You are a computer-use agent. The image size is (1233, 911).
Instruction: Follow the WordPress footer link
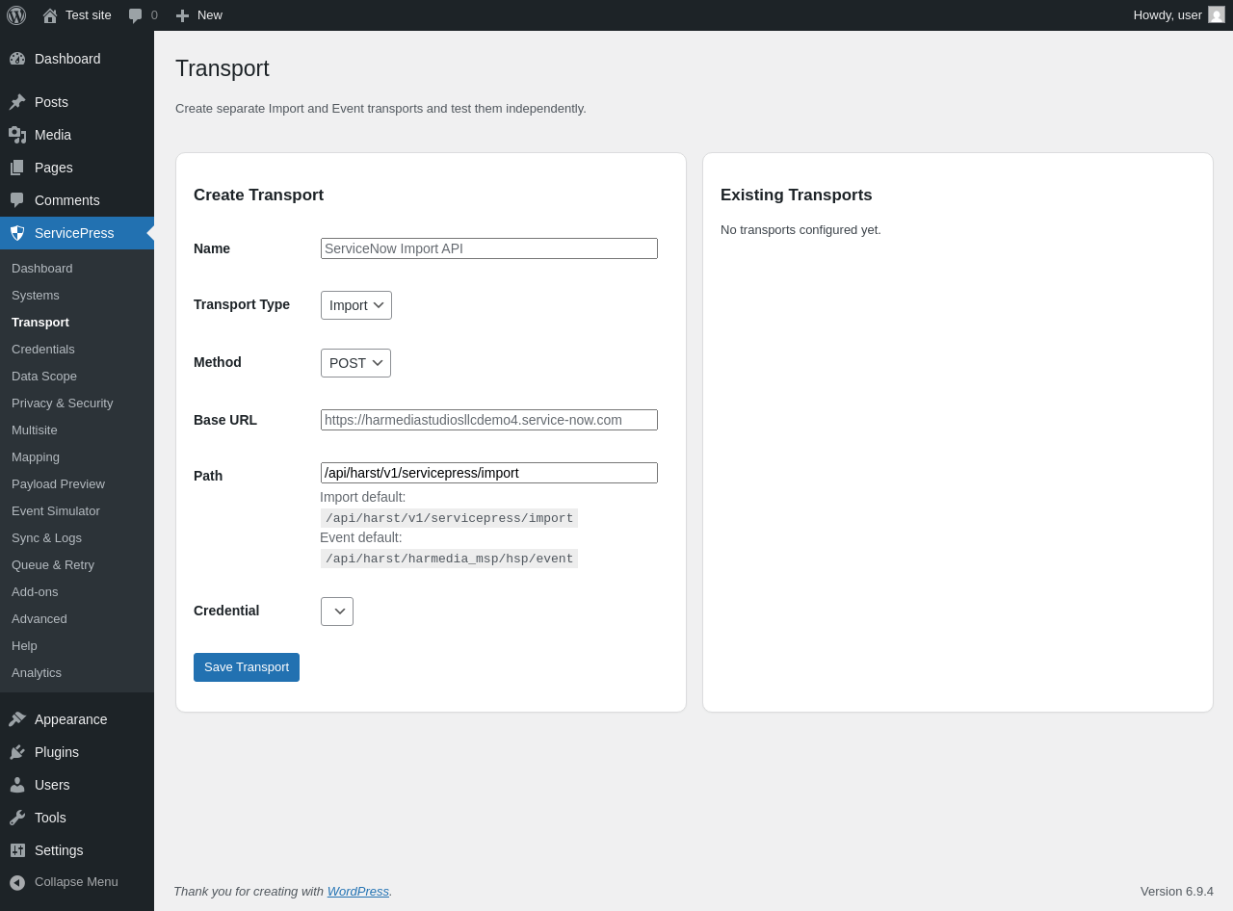coord(358,892)
